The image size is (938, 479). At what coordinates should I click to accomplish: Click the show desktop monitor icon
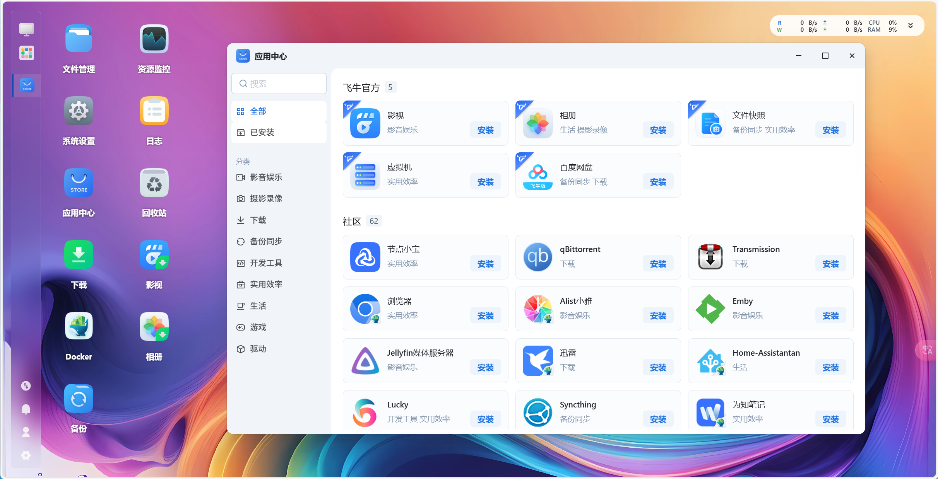click(26, 29)
